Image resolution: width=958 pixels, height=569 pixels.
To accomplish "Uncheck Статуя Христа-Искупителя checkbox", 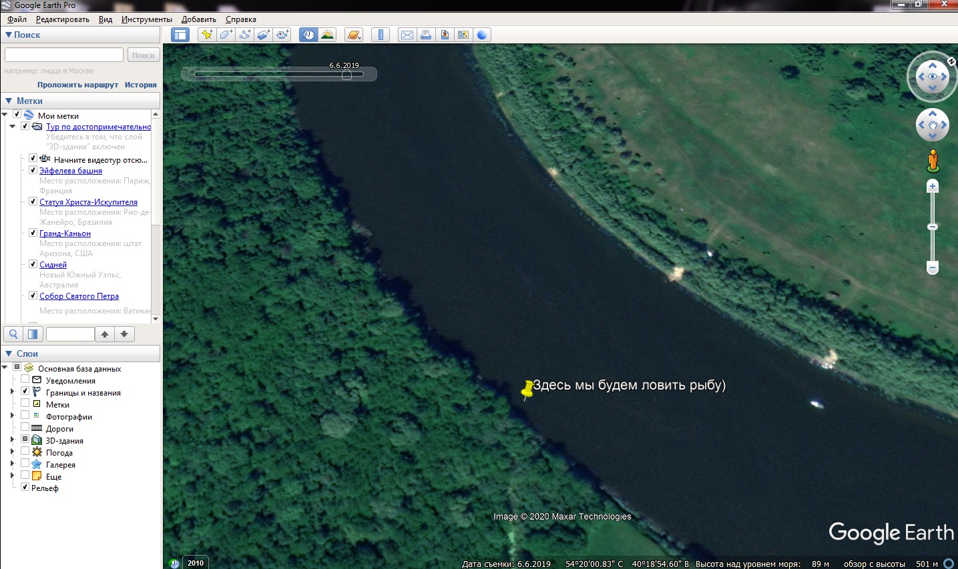I will point(33,201).
